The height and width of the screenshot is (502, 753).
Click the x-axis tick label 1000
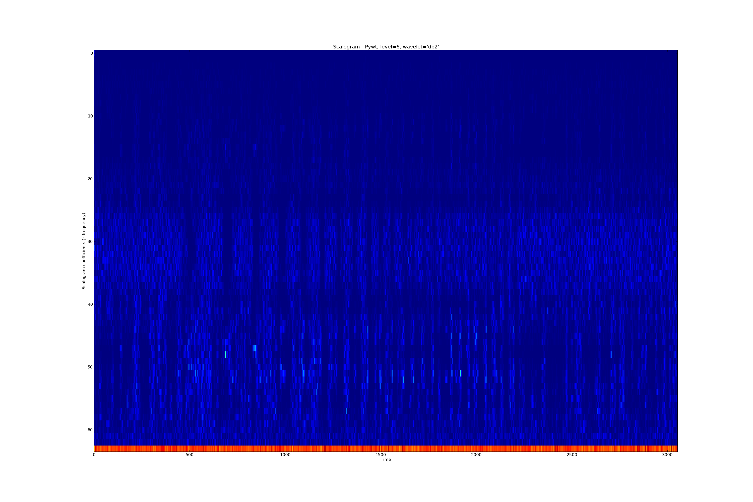pos(285,455)
